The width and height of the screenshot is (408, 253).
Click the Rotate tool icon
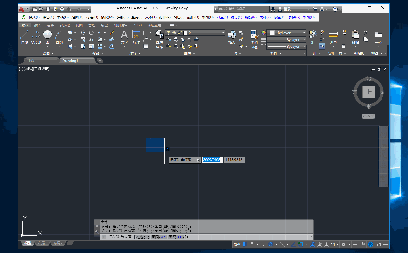(x=91, y=33)
